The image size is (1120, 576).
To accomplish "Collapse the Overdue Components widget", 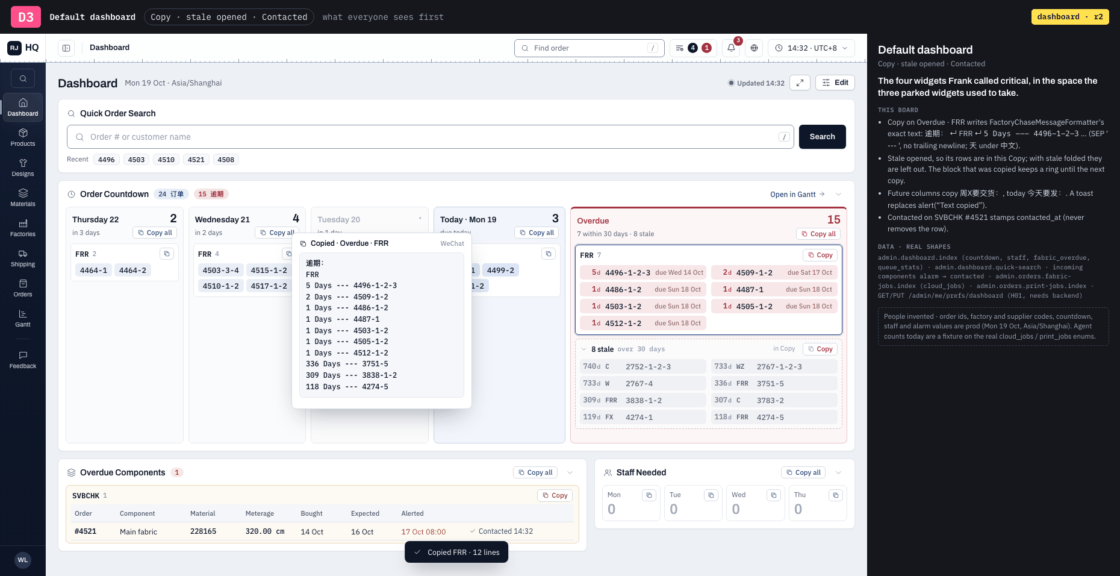I will click(570, 472).
